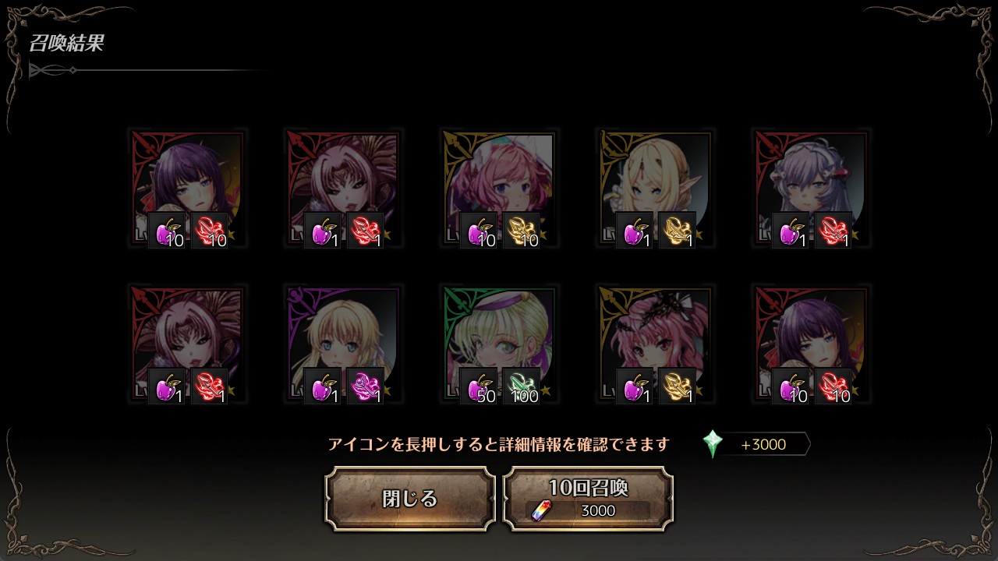
Task: Click the pink crystal icon on the purple-framed card
Action: 366,386
